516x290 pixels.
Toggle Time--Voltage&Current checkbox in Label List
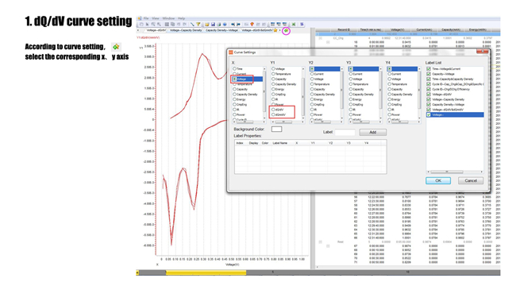click(x=429, y=69)
